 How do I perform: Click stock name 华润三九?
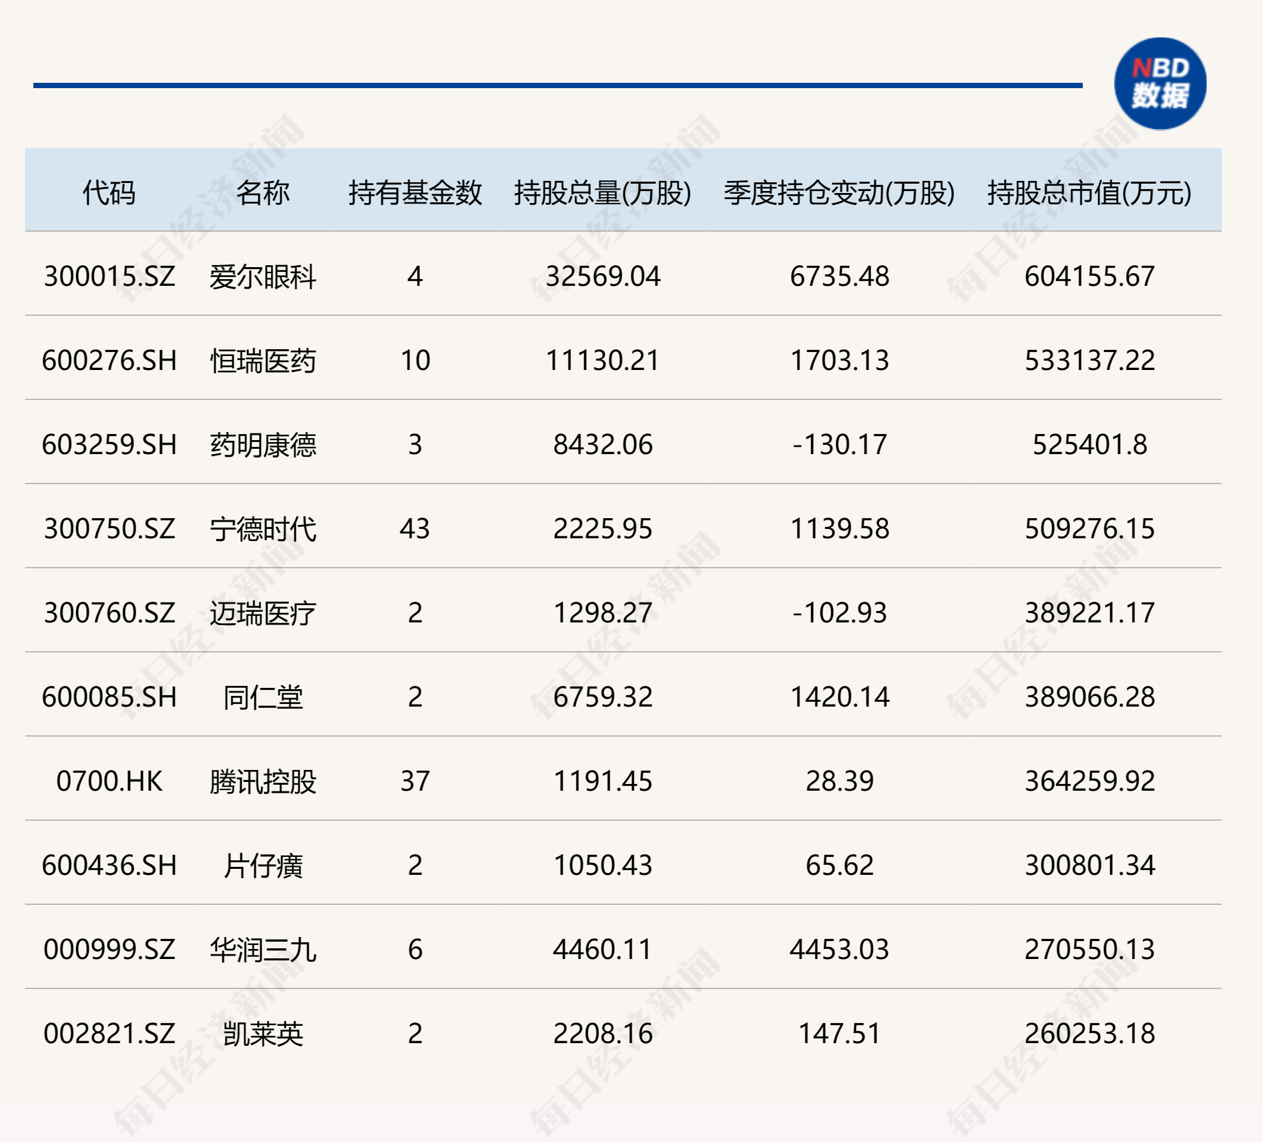[262, 950]
